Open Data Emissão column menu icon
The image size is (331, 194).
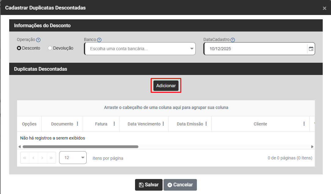pos(206,124)
